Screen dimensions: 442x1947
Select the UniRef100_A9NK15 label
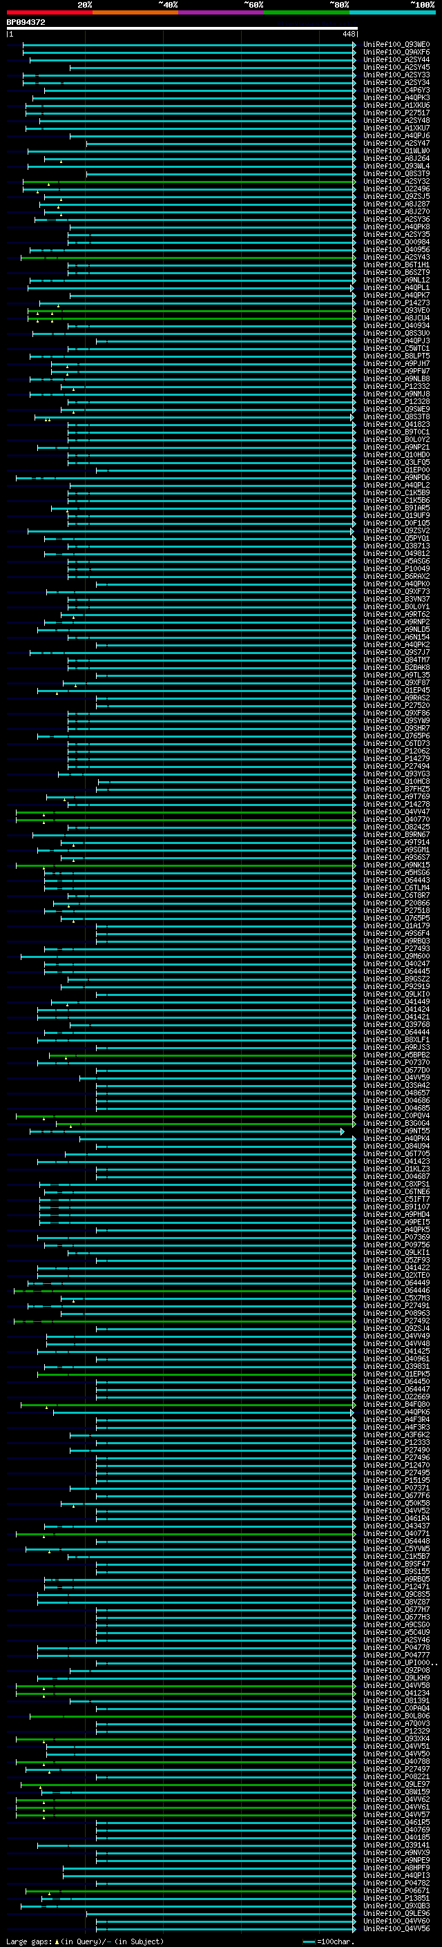(x=396, y=865)
